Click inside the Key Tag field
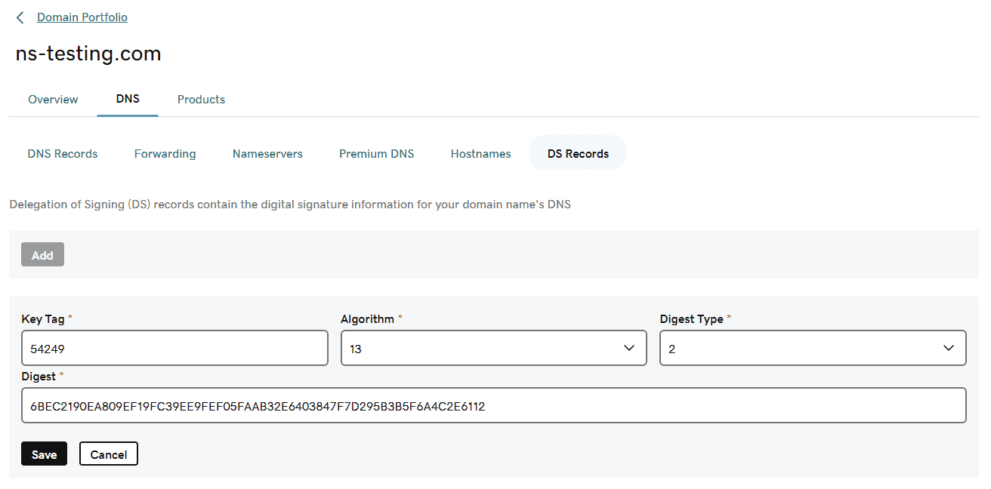The image size is (991, 489). pyautogui.click(x=174, y=348)
